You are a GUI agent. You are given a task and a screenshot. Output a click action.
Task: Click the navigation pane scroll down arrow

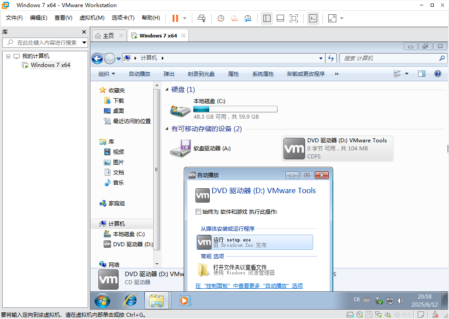157,264
